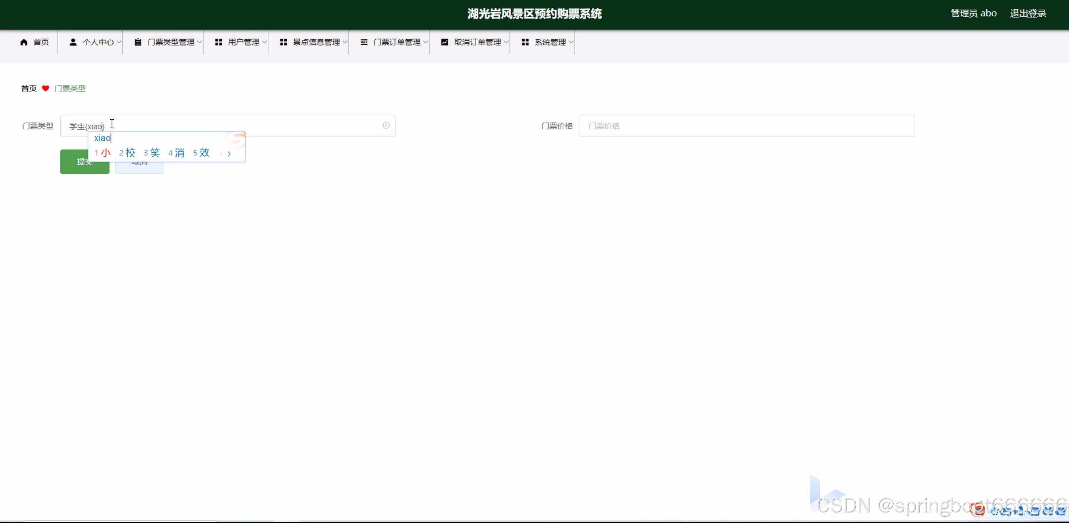Click the chart icon beside 取消订单管理

[444, 42]
